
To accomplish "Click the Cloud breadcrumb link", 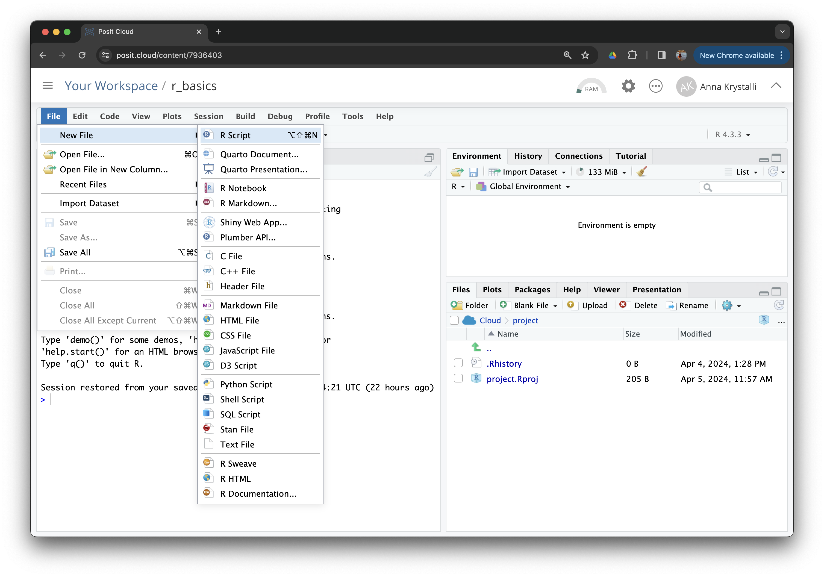I will [x=490, y=320].
